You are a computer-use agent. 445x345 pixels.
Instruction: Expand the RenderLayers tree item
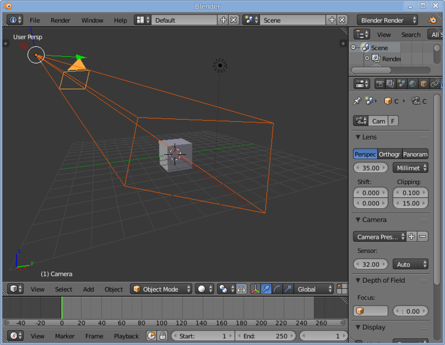(367, 58)
